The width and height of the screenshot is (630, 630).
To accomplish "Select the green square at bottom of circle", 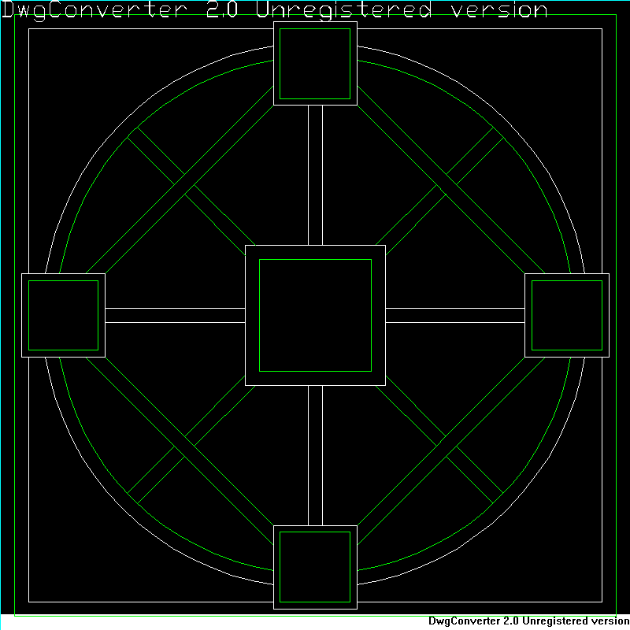I will (x=315, y=567).
